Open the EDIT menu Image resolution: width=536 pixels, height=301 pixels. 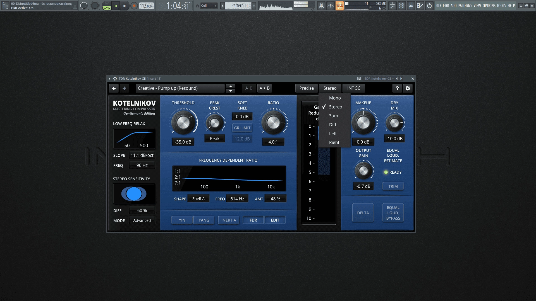[x=446, y=6]
